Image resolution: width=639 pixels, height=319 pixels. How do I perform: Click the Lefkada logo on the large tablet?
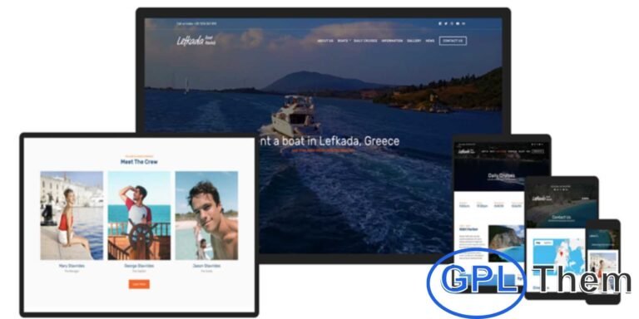466,151
